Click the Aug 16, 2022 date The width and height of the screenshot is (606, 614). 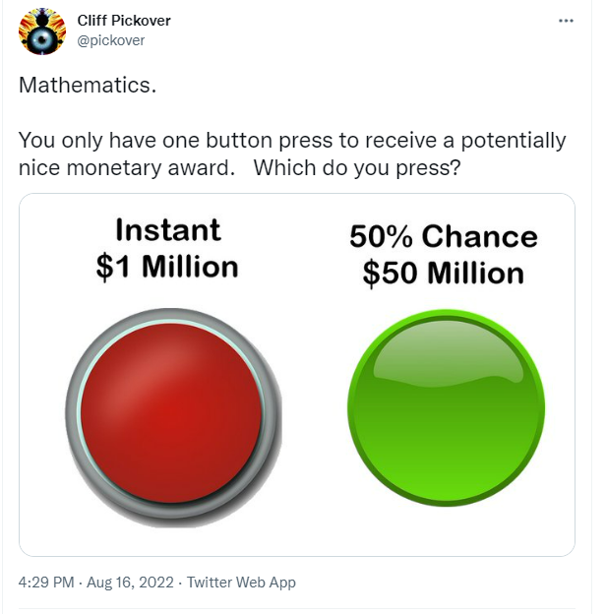click(x=130, y=583)
